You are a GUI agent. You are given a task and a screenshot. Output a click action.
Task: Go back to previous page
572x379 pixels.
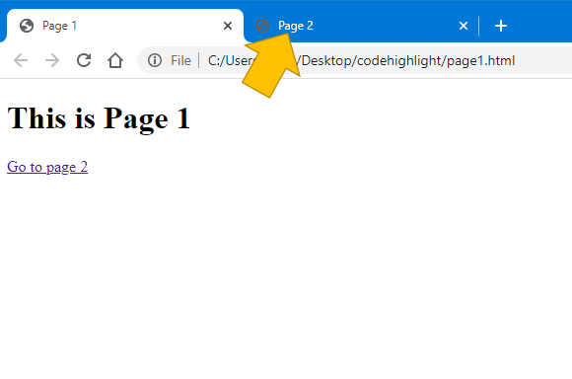coord(21,60)
